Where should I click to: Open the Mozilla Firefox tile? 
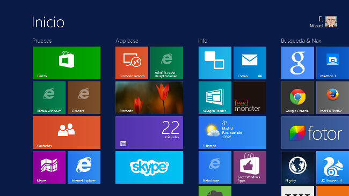[x=332, y=97]
